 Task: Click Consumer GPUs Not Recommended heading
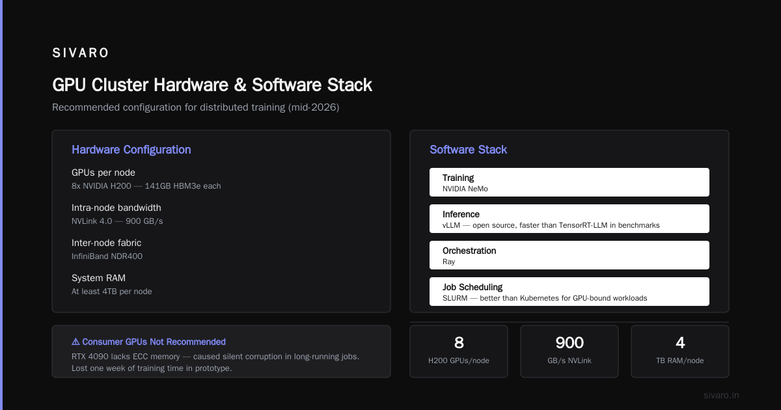coord(154,342)
